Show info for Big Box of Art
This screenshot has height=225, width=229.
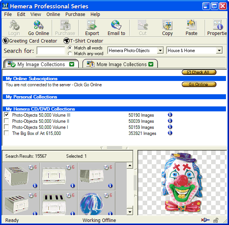pyautogui.click(x=170, y=133)
